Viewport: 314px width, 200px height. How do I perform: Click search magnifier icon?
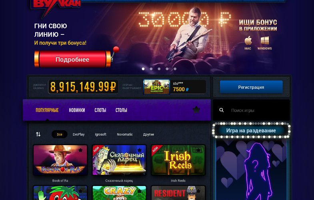(x=222, y=110)
